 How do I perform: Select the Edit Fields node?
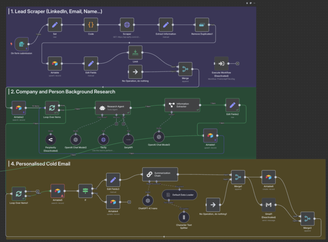coord(91,64)
